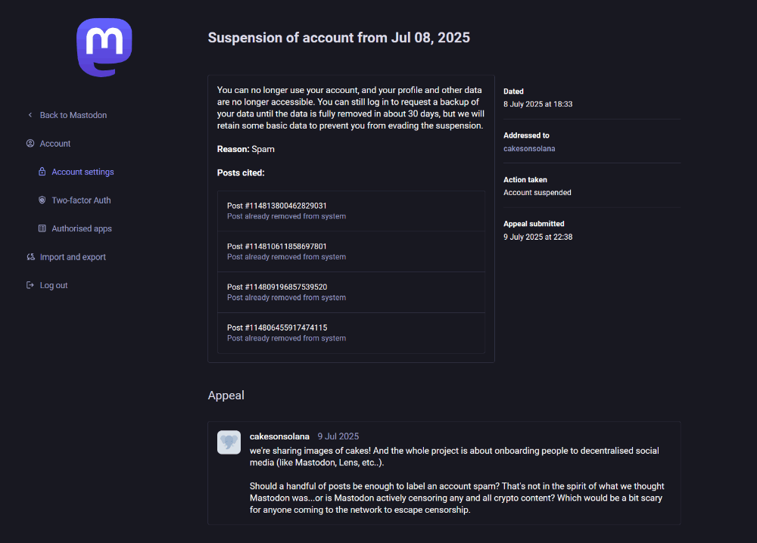Open Import and export section

(73, 257)
